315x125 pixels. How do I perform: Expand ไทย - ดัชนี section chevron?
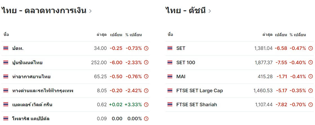click(210, 11)
